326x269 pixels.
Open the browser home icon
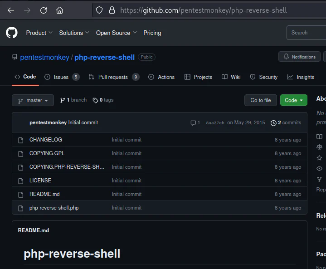pos(60,10)
